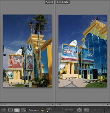Select the previous photo arrow

pyautogui.click(x=95, y=110)
